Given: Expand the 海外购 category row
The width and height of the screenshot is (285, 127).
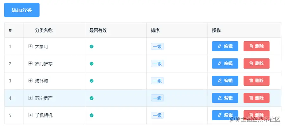Looking at the screenshot, I should click(30, 81).
